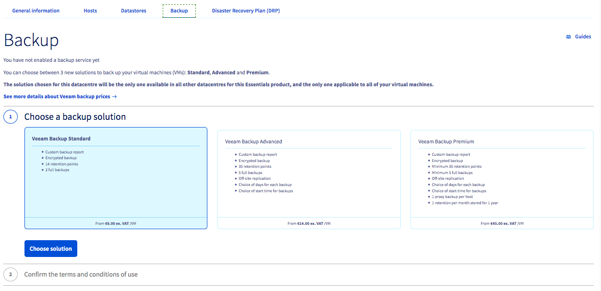Open the Disaster Recovery Plan (DRP) tab

pyautogui.click(x=246, y=11)
